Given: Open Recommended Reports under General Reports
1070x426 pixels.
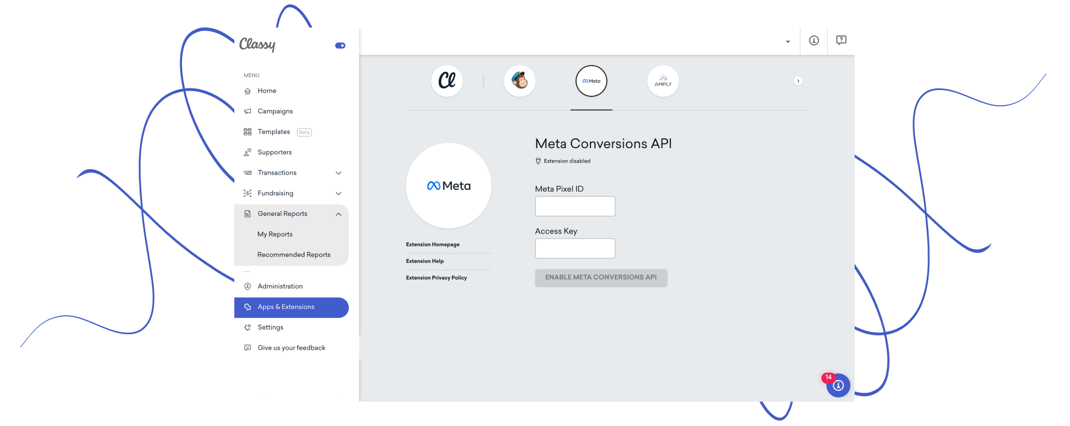Looking at the screenshot, I should (294, 255).
